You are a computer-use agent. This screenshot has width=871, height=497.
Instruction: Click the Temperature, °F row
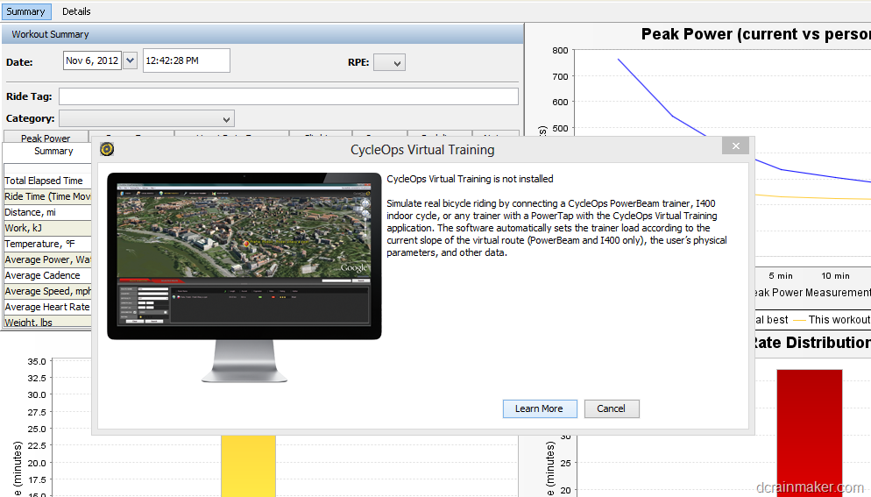[x=47, y=244]
